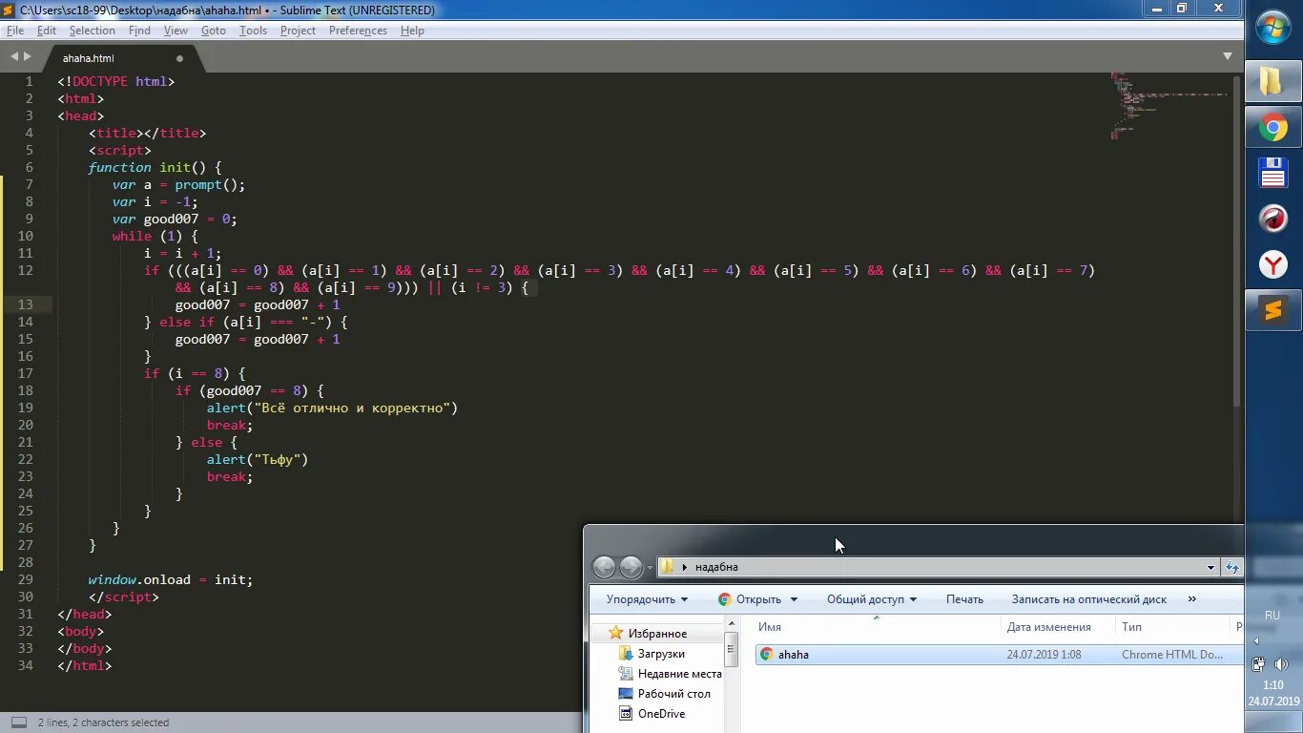Go to previous tab with left arrow

(14, 57)
